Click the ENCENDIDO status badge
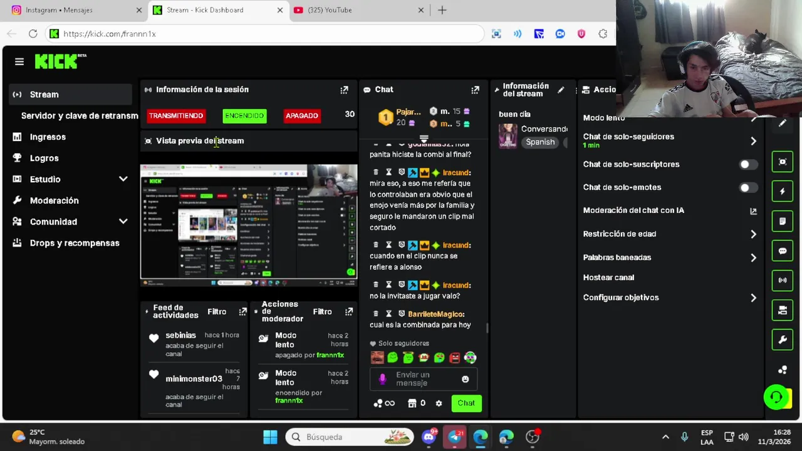Image resolution: width=802 pixels, height=451 pixels. click(244, 115)
